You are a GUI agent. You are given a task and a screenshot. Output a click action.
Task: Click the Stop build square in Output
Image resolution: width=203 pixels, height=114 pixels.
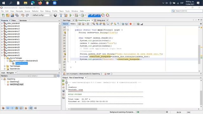pos(63,94)
